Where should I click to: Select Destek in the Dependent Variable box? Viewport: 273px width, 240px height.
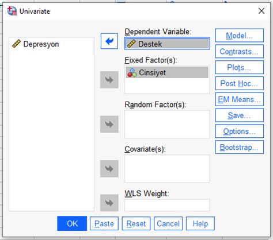(x=167, y=44)
